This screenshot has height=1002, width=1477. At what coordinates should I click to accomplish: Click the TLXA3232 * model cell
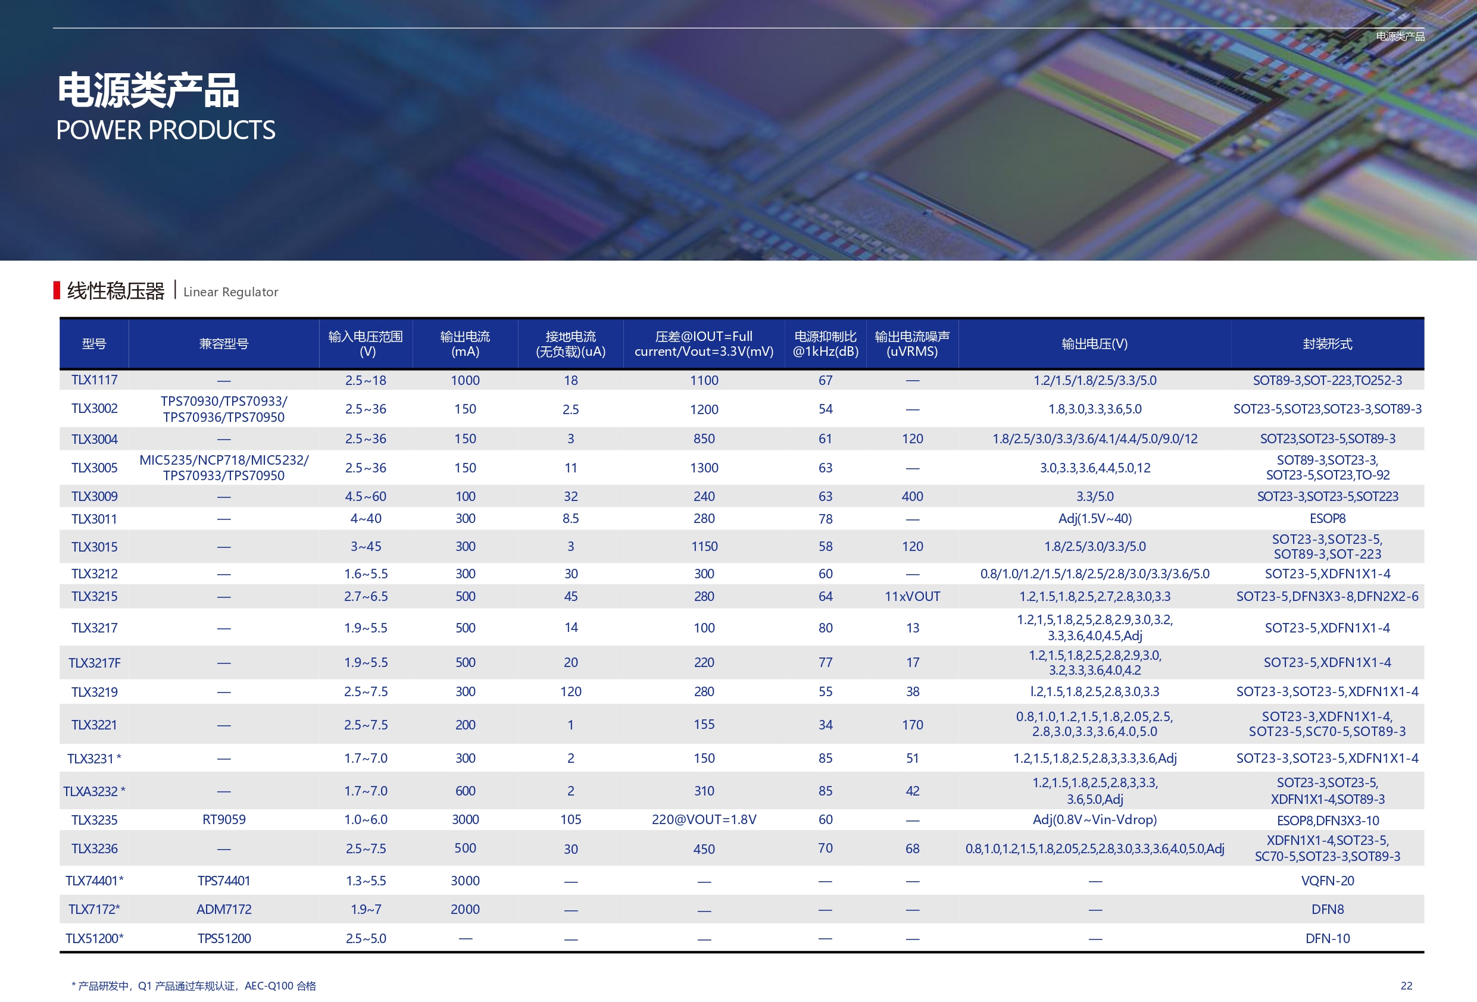pyautogui.click(x=94, y=791)
